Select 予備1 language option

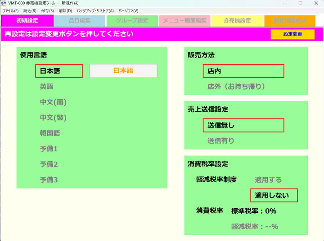[49, 149]
